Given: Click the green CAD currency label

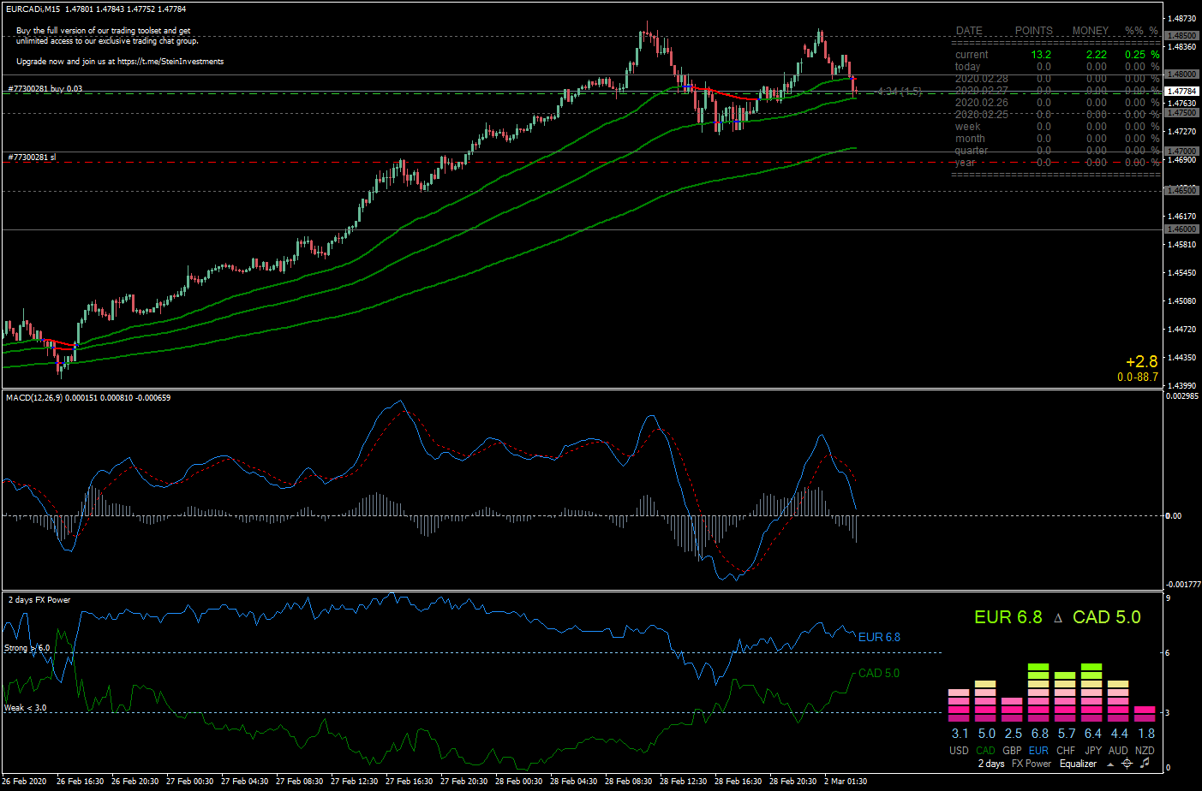Looking at the screenshot, I should (986, 751).
